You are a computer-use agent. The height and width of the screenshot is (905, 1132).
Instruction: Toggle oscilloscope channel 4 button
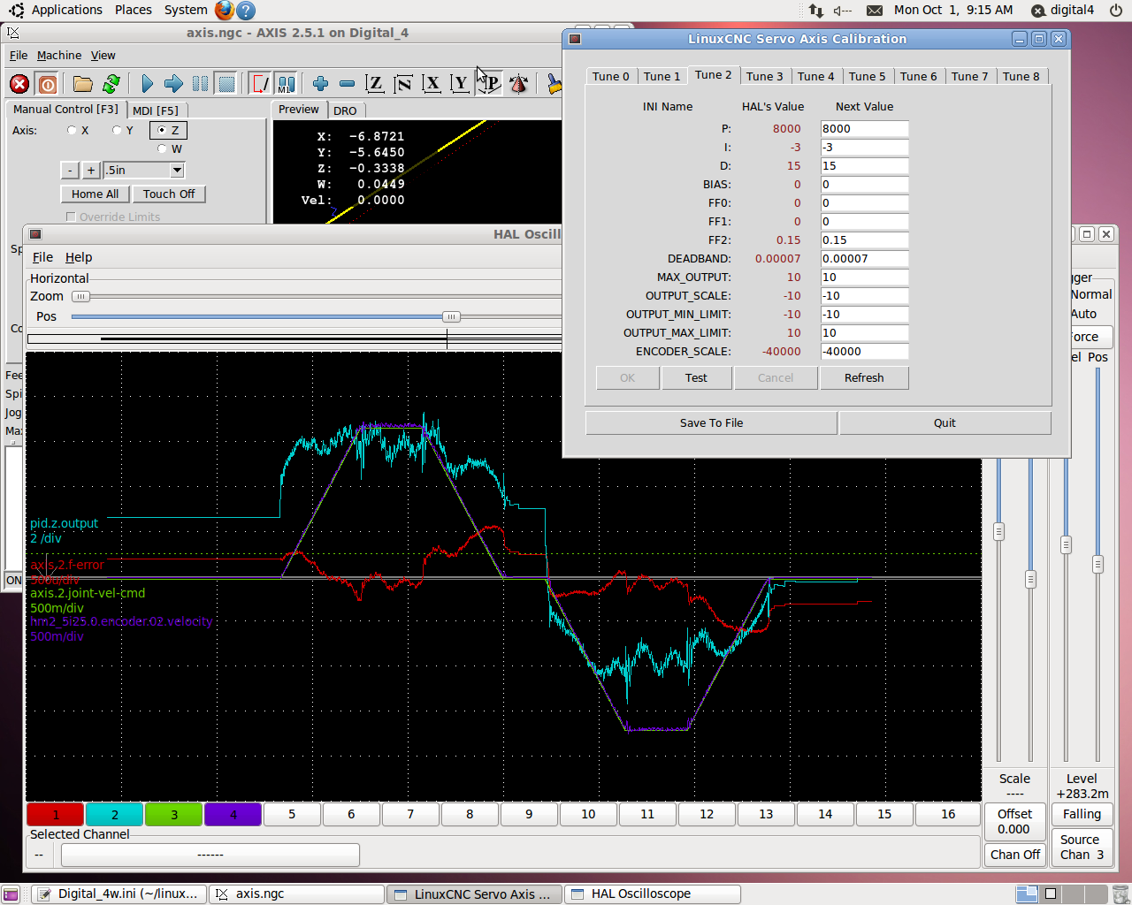coord(233,815)
